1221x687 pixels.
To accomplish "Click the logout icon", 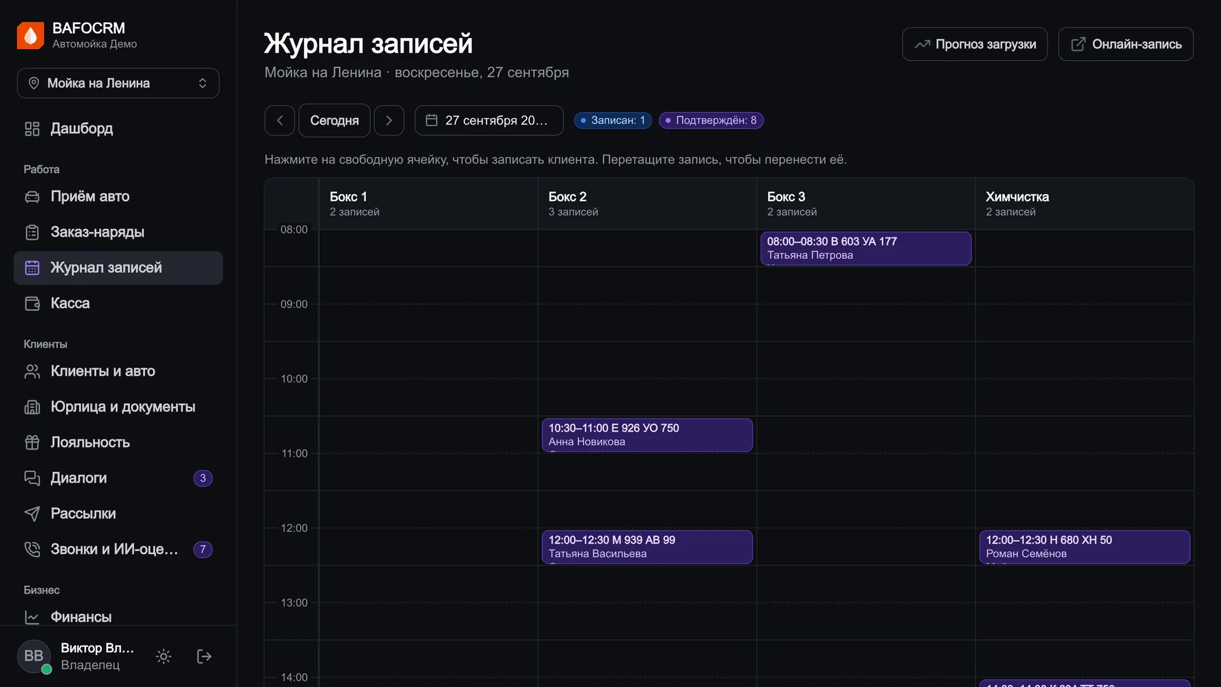I will (204, 656).
